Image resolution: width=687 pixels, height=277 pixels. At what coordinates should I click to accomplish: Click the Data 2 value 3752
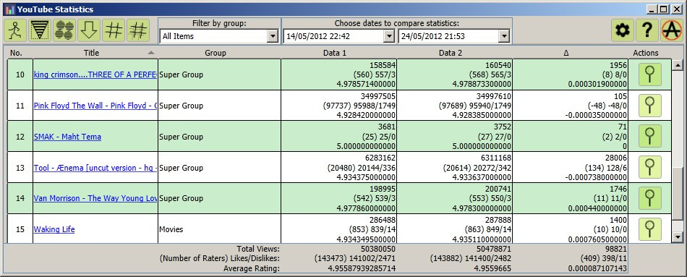pos(502,127)
